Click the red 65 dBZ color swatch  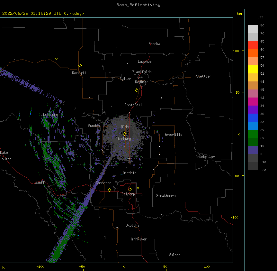coord(253,45)
